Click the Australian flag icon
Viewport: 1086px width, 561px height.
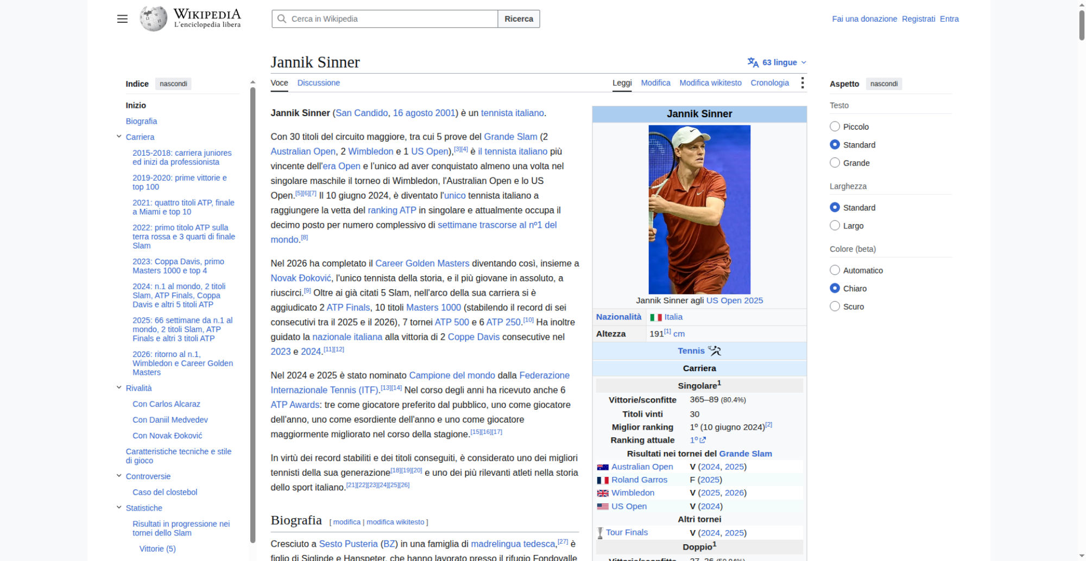coord(603,467)
